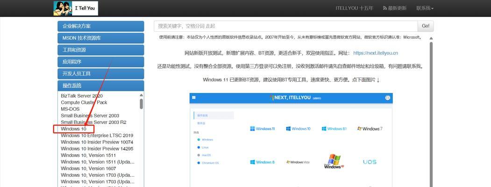
Task: Select Windows 10 Insider Preview 14295
Action: tap(97, 149)
